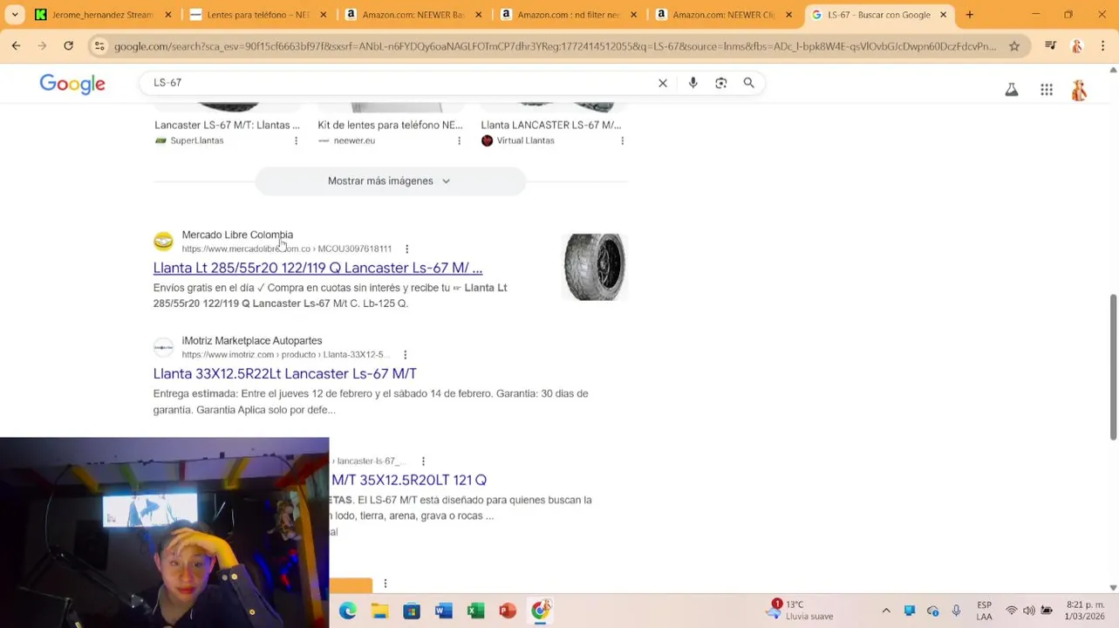Open the Llanta Lt 285/55r20 Lancaster Ls-67 link

[317, 268]
